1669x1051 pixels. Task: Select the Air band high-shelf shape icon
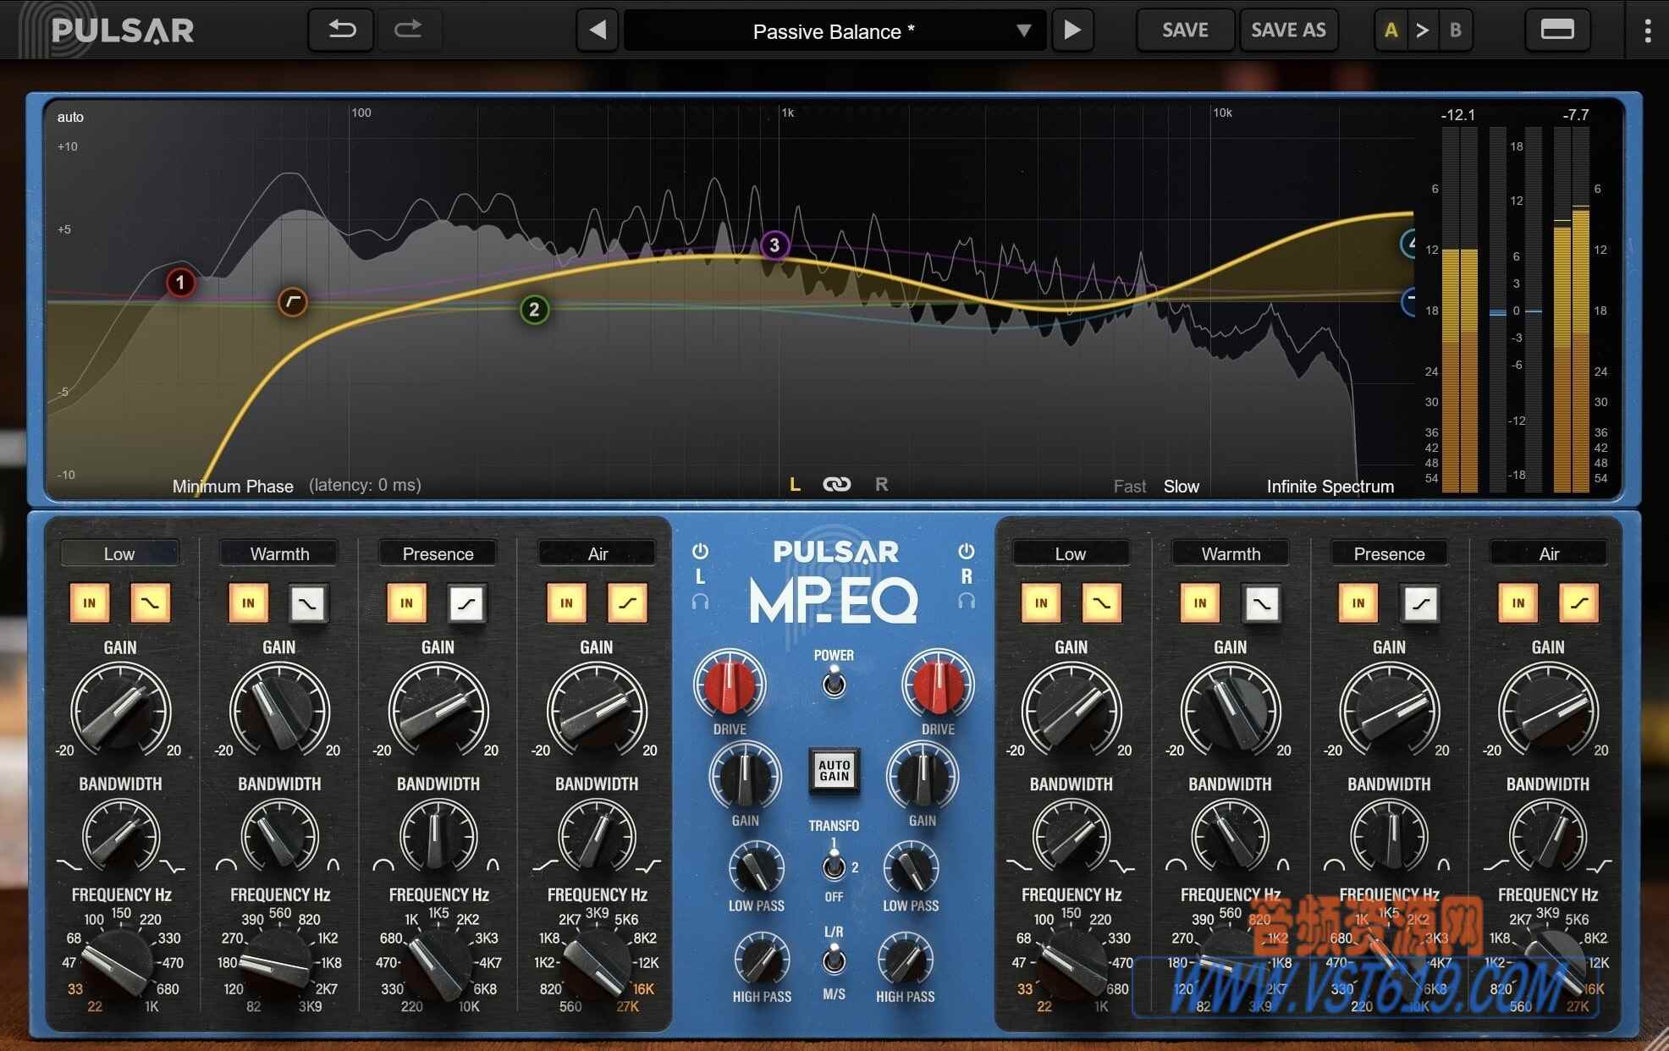[x=627, y=603]
